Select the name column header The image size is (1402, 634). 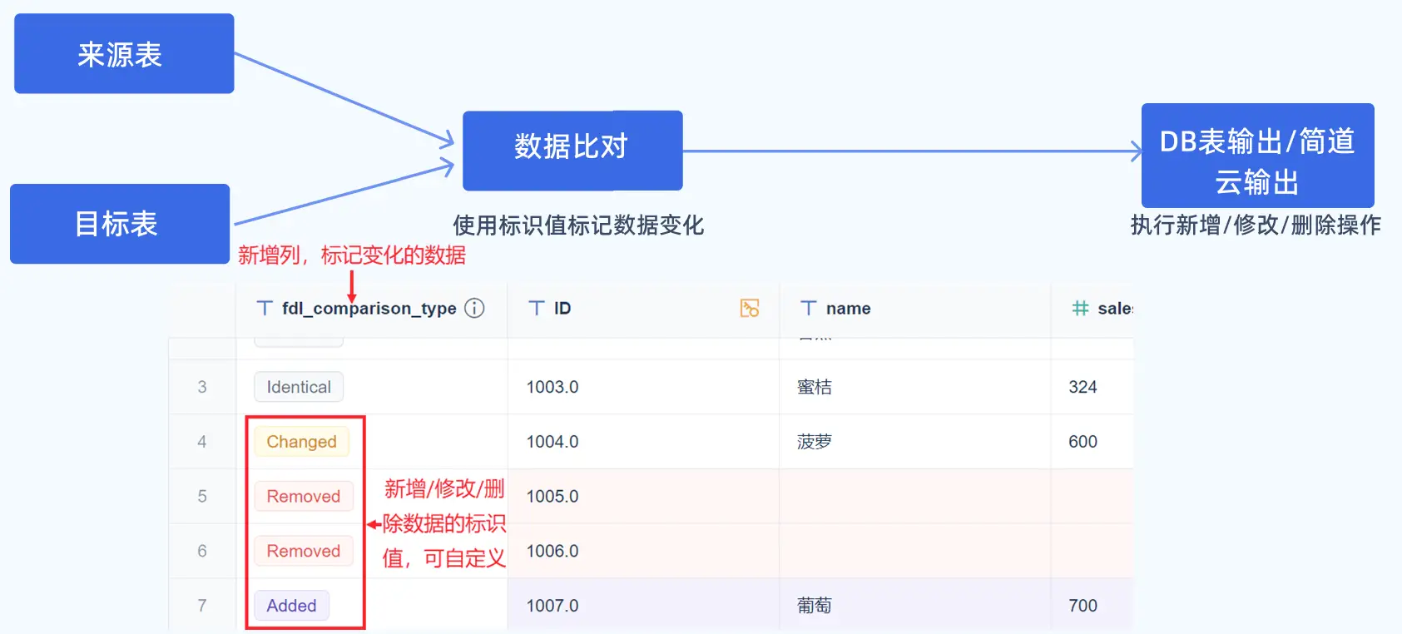click(915, 309)
